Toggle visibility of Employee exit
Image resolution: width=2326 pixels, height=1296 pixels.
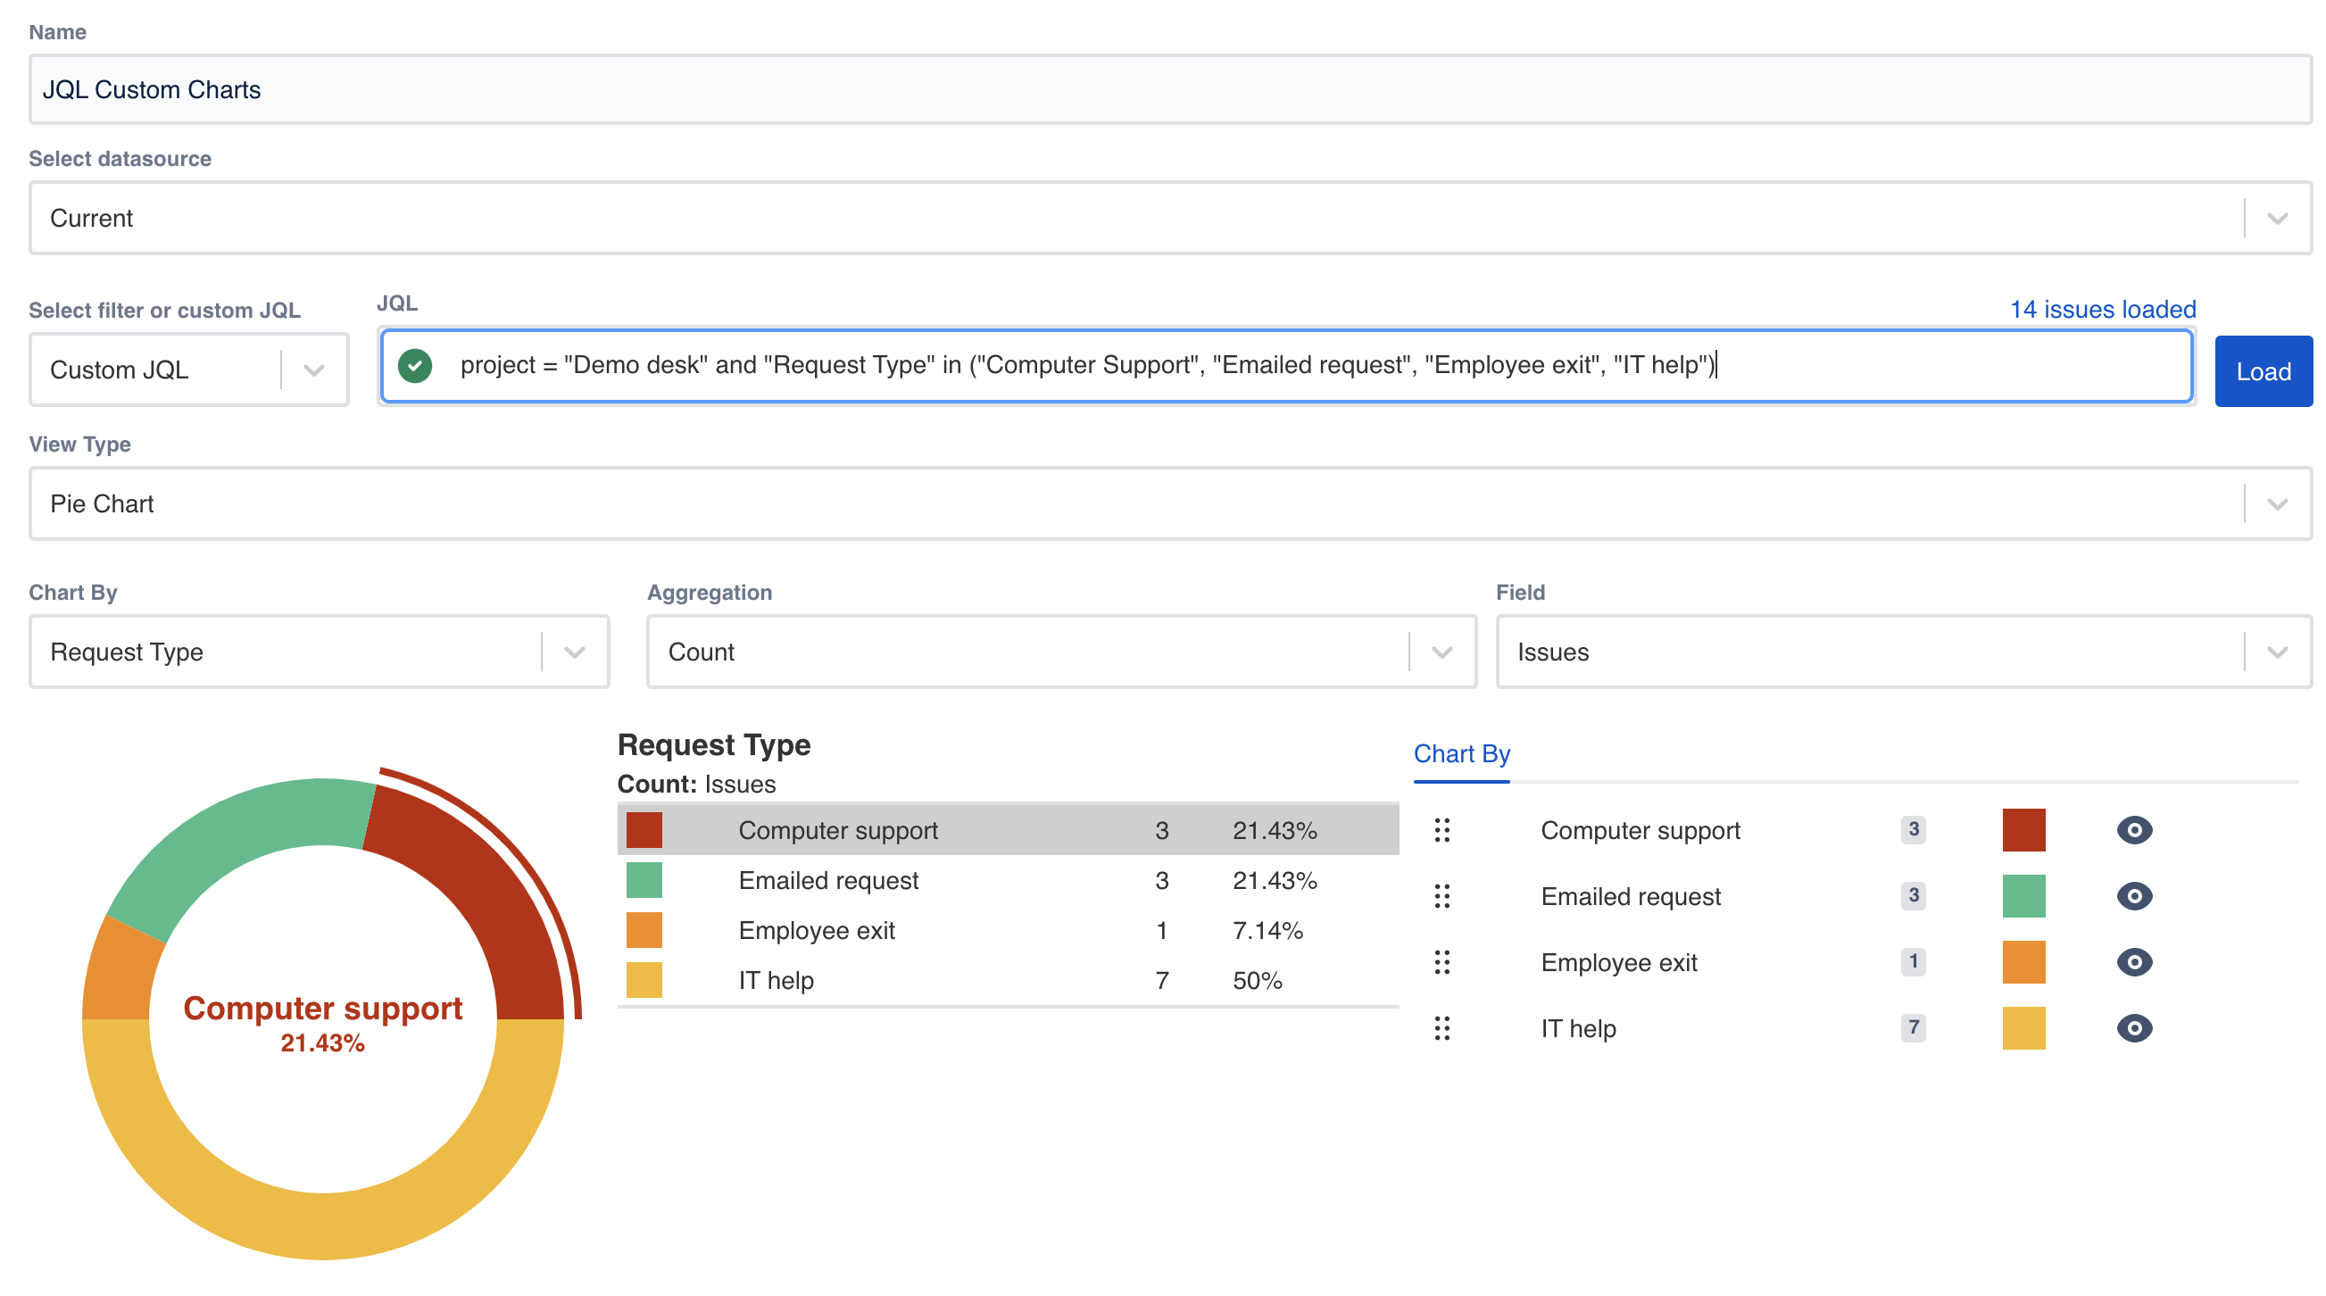(2134, 962)
